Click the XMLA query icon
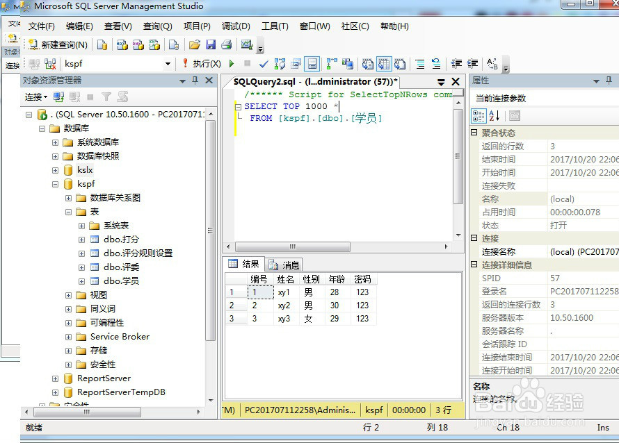Screen dimensions: 619x443 154,44
